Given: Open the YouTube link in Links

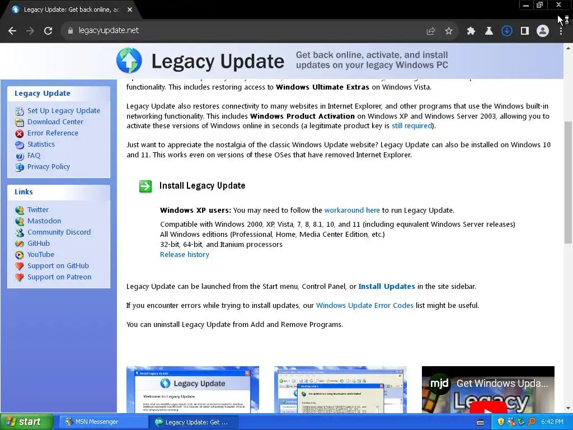Looking at the screenshot, I should 40,255.
